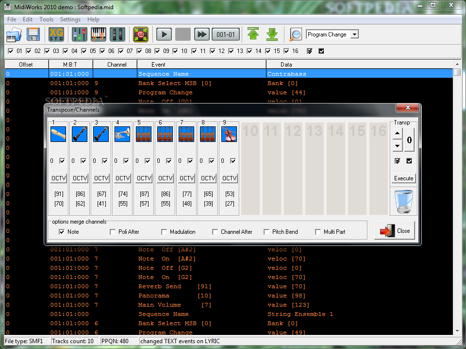Select channel 2 clarinet instrument icon
This screenshot has height=349, width=466.
80,134
